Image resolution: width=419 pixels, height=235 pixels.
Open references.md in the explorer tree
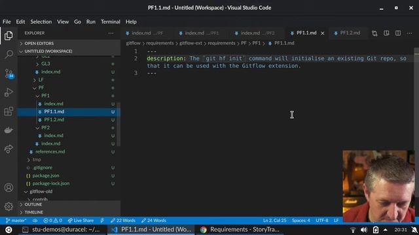[x=50, y=151]
